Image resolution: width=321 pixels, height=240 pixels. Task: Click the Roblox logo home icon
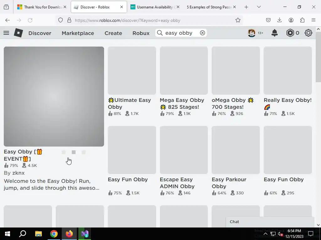(18, 33)
